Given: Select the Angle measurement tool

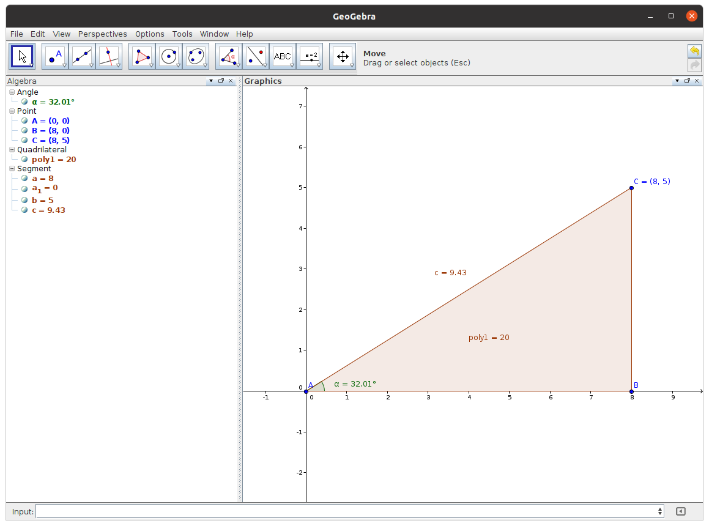Looking at the screenshot, I should (229, 56).
